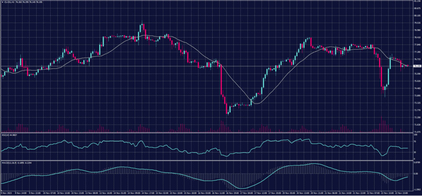Viewport: 422px width, 196px height.
Task: Click the 78.410 price axis label
Action: click(x=417, y=38)
